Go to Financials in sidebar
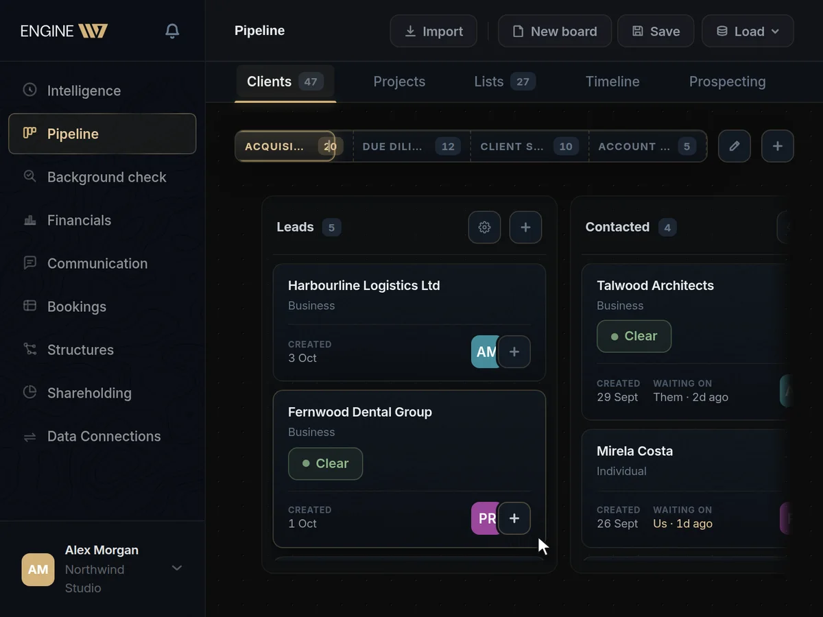The height and width of the screenshot is (617, 823). coord(102,220)
